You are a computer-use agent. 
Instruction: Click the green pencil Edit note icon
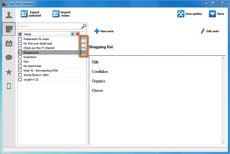[203, 31]
